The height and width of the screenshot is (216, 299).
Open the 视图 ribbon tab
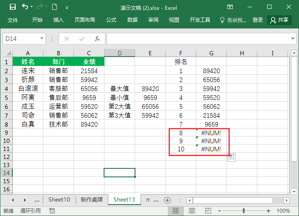click(174, 20)
